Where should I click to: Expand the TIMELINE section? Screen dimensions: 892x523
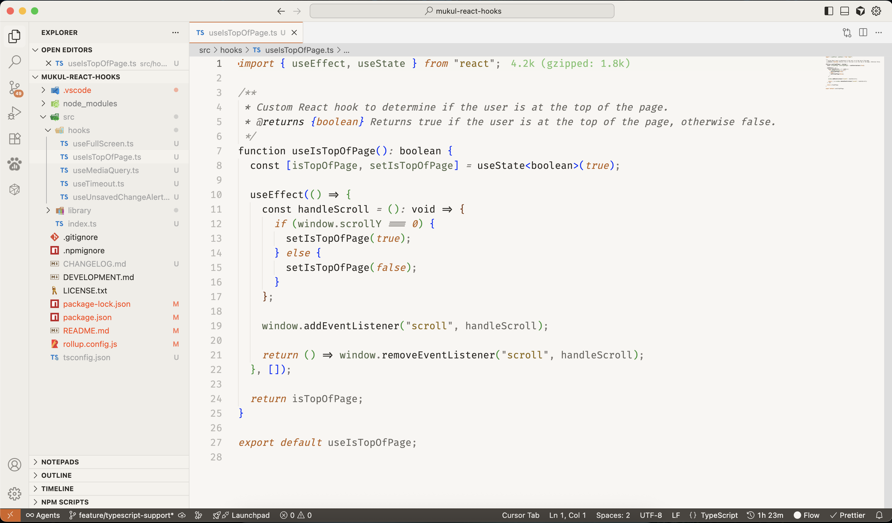(109, 489)
